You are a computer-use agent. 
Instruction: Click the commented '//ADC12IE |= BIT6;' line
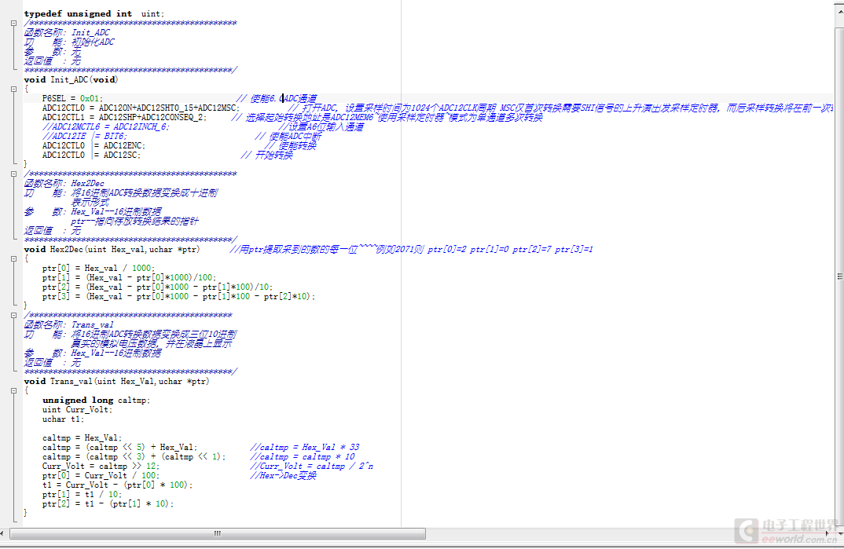pos(85,136)
